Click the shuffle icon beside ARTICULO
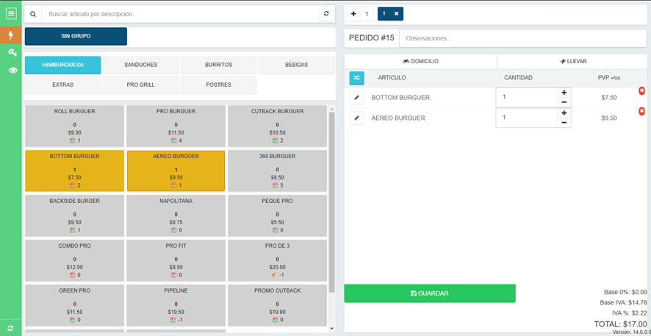 [356, 78]
